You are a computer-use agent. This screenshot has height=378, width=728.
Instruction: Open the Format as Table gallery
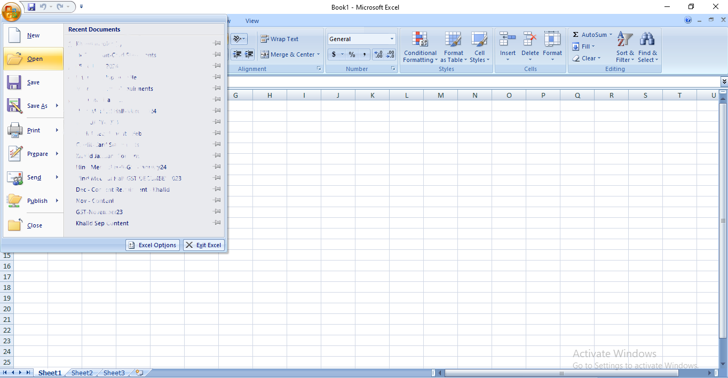[x=453, y=47]
